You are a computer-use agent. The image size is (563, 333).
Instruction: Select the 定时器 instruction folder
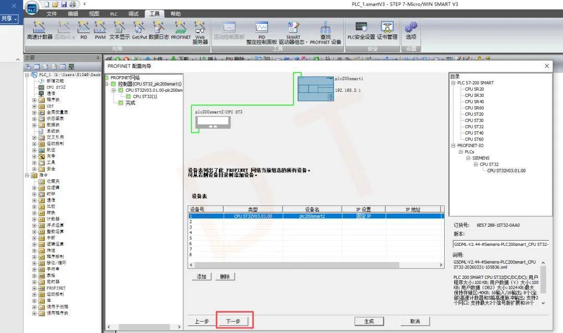pyautogui.click(x=53, y=282)
